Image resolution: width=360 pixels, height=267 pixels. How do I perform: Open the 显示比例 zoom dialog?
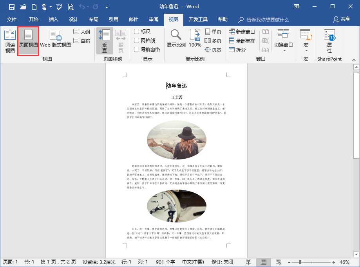coord(176,38)
